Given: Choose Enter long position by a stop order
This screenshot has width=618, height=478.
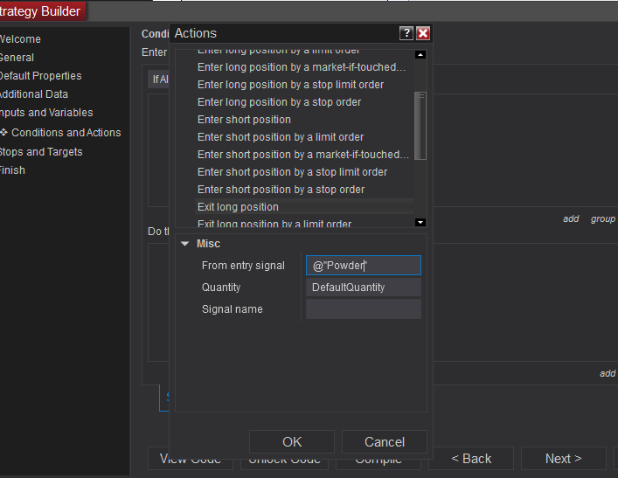Looking at the screenshot, I should coord(279,102).
